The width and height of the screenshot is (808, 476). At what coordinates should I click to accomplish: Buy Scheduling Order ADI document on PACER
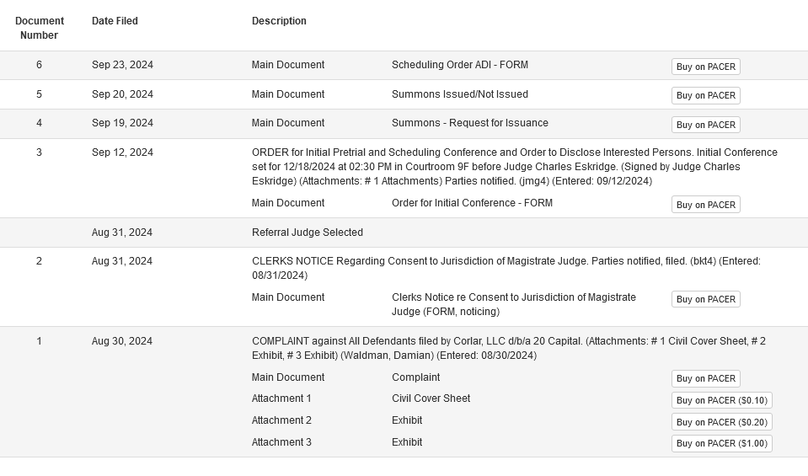pos(705,67)
